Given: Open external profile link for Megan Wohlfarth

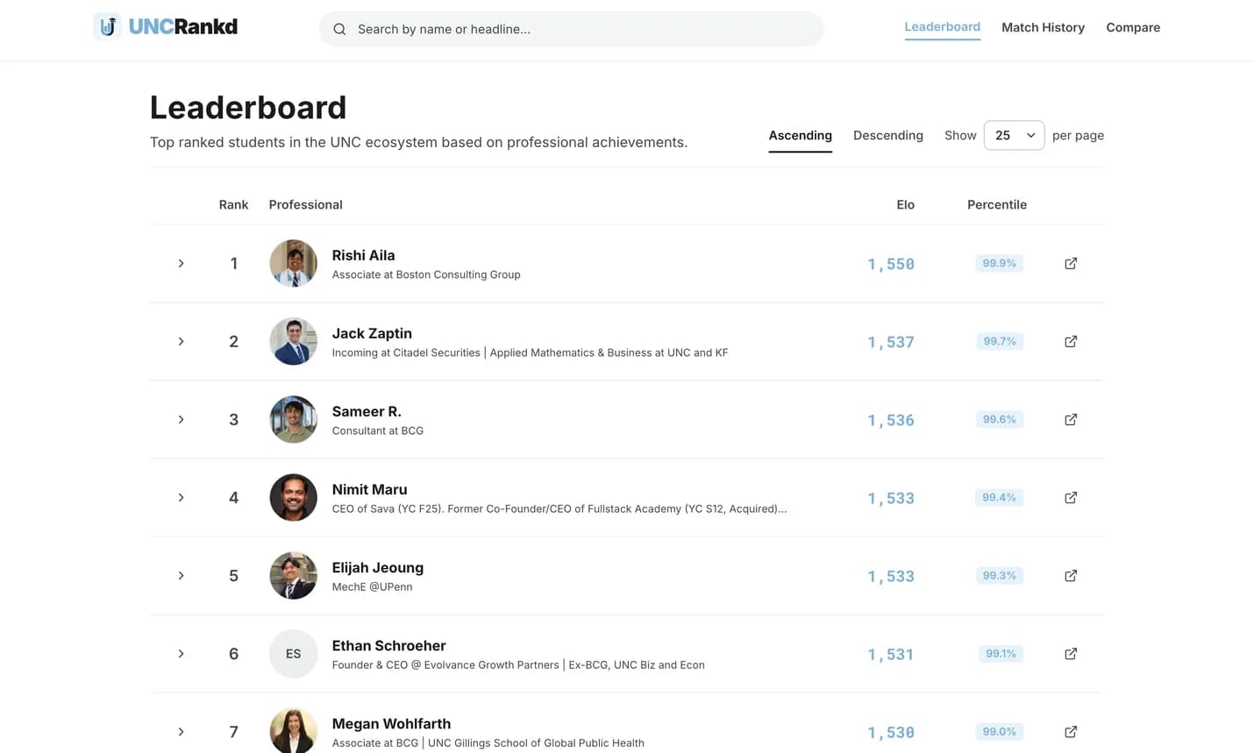Looking at the screenshot, I should 1071,731.
